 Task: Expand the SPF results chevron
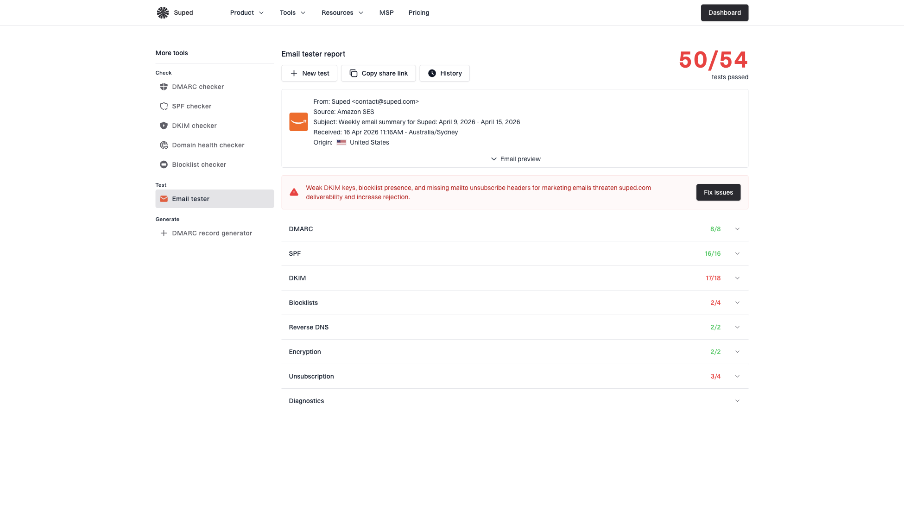pyautogui.click(x=737, y=253)
